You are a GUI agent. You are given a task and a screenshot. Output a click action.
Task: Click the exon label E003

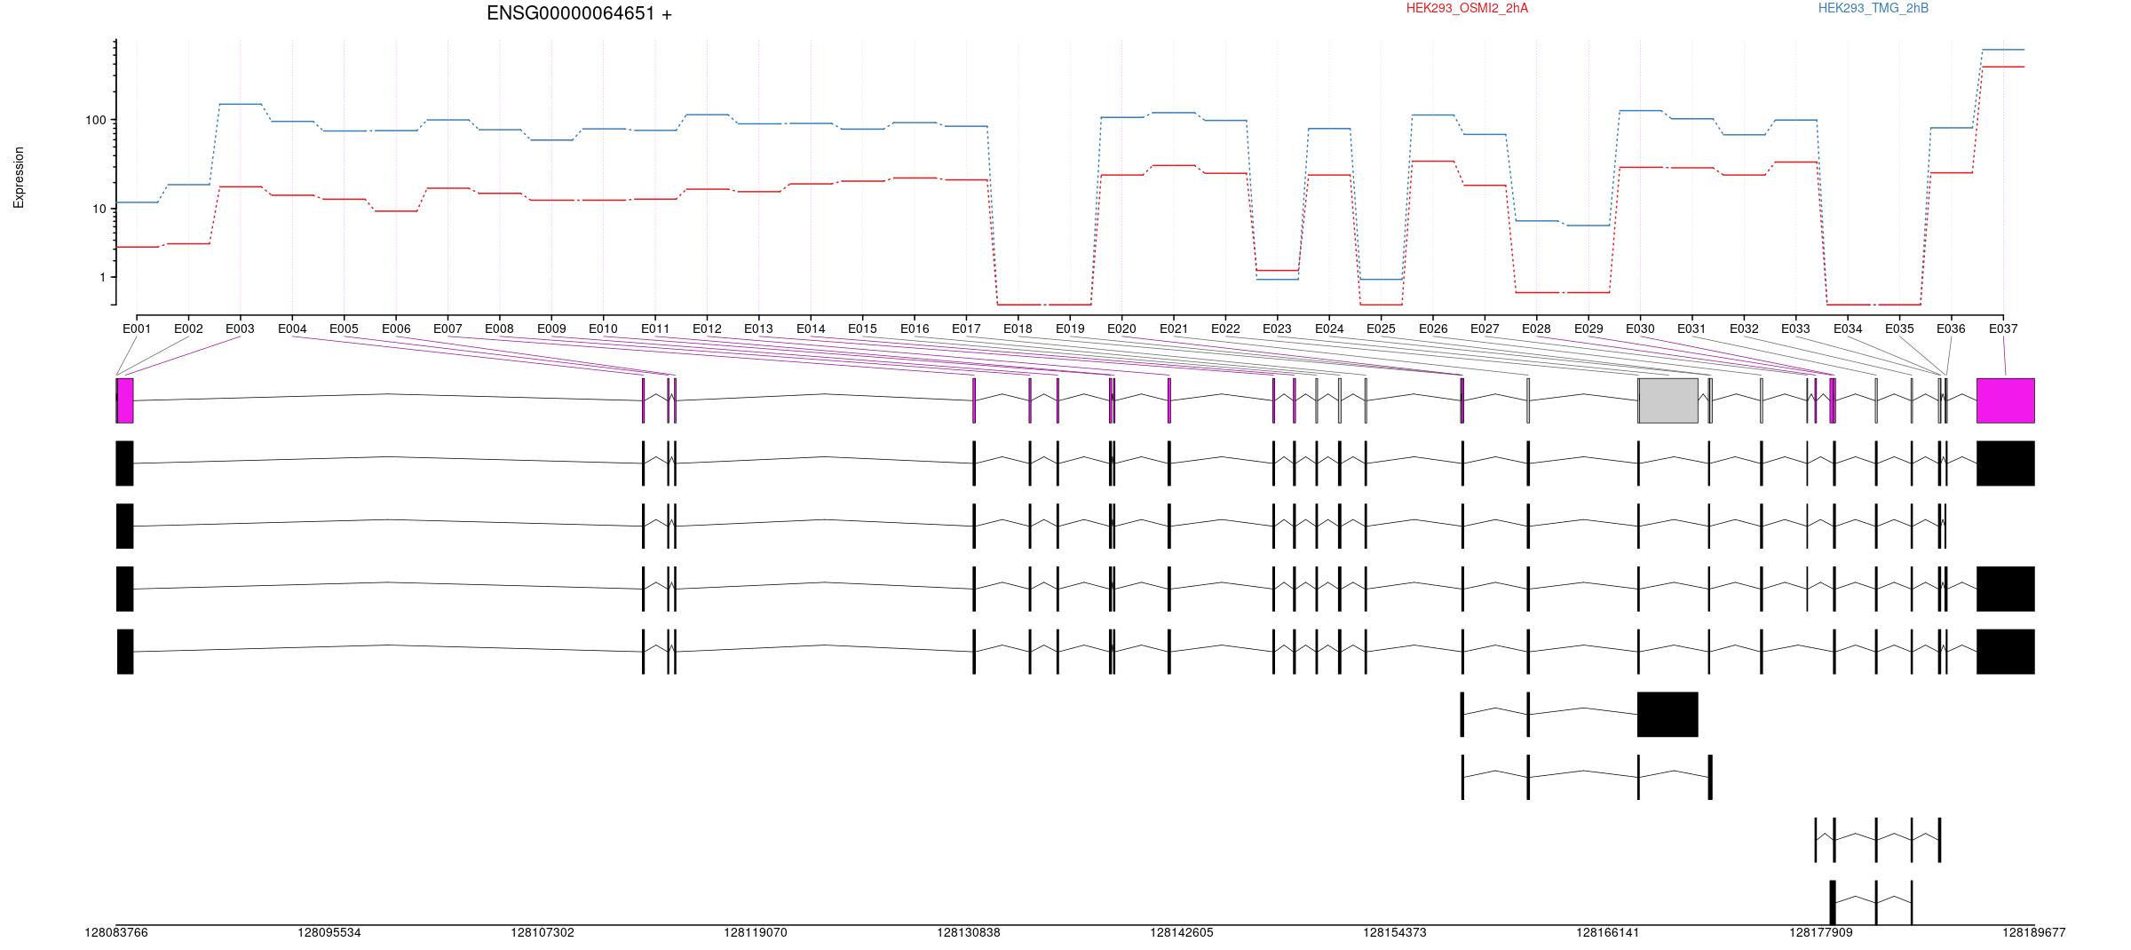[240, 329]
